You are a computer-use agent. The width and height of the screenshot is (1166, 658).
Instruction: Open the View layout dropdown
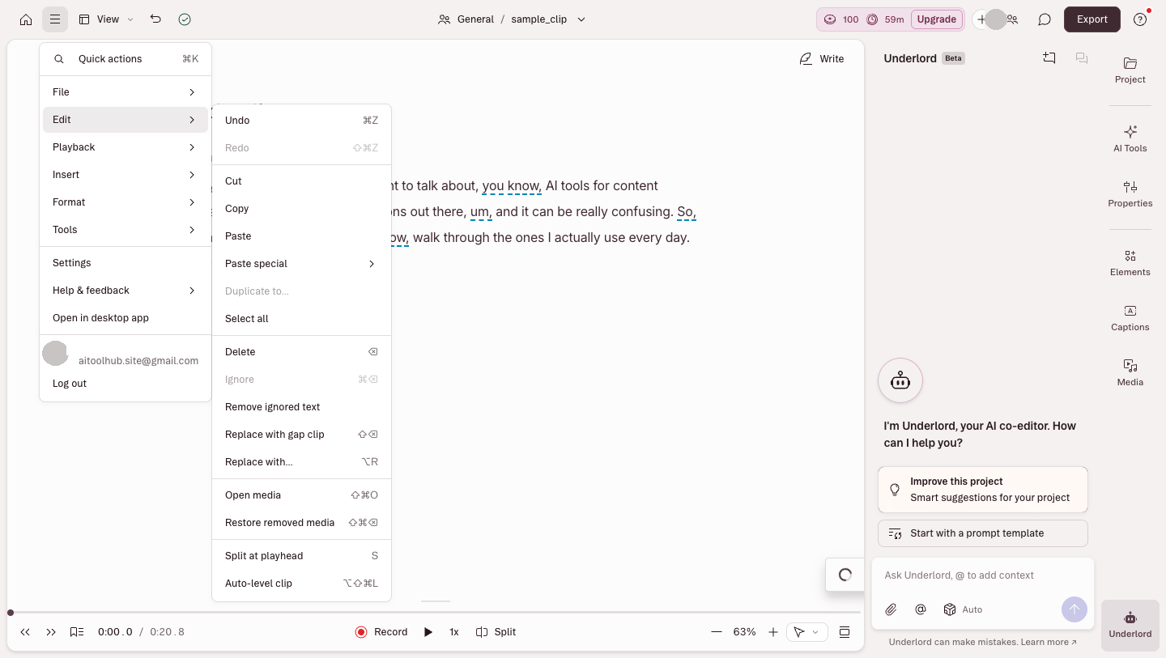point(107,19)
